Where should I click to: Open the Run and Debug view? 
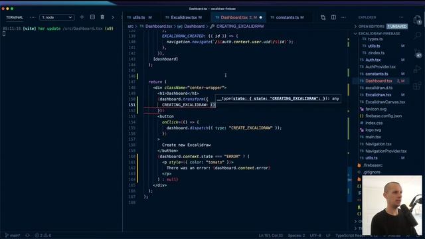pos(417,69)
